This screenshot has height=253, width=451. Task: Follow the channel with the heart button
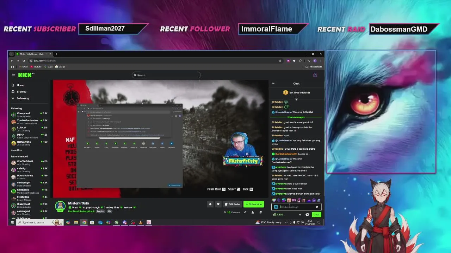(x=218, y=204)
